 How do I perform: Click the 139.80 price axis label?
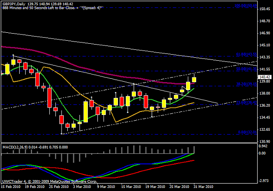(265, 81)
